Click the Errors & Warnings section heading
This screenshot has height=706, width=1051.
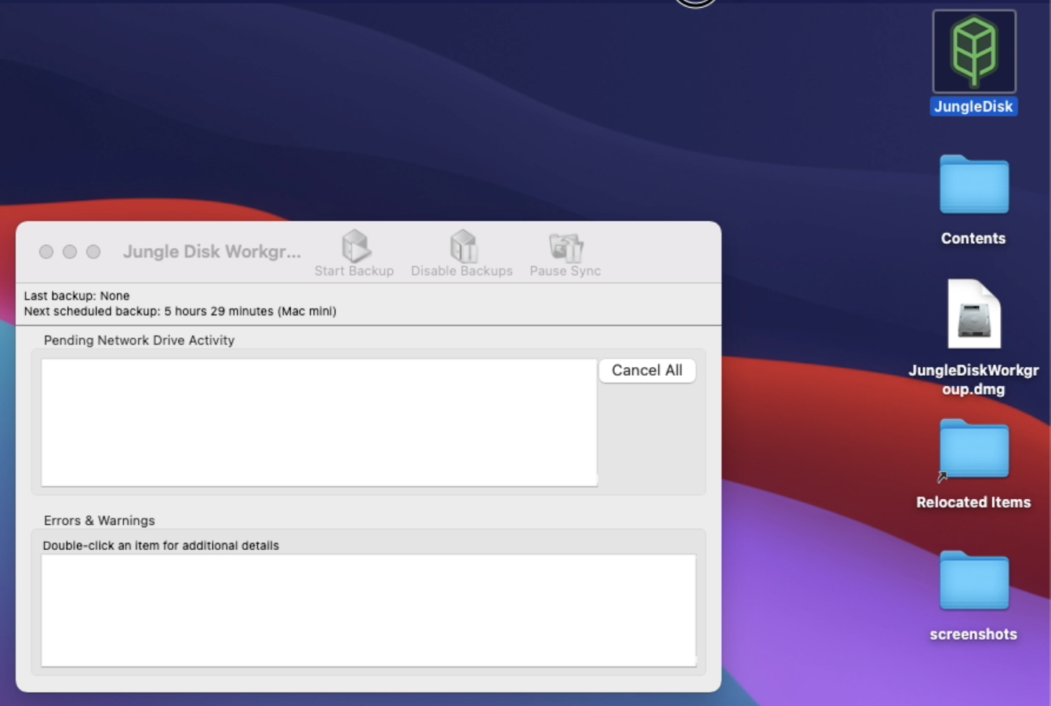100,521
